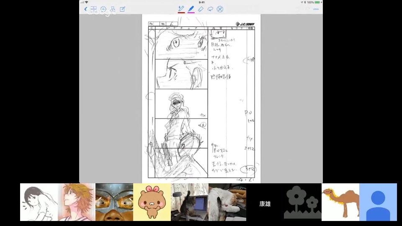Tap the Wi-Fi icon in status bar
402x226 pixels.
[86, 3]
